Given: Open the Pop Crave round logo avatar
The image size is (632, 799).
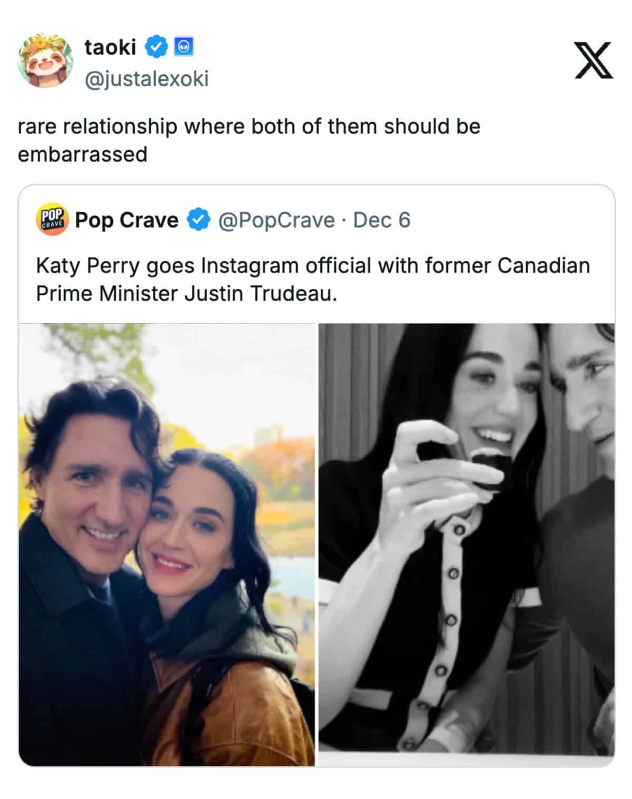Looking at the screenshot, I should [52, 219].
